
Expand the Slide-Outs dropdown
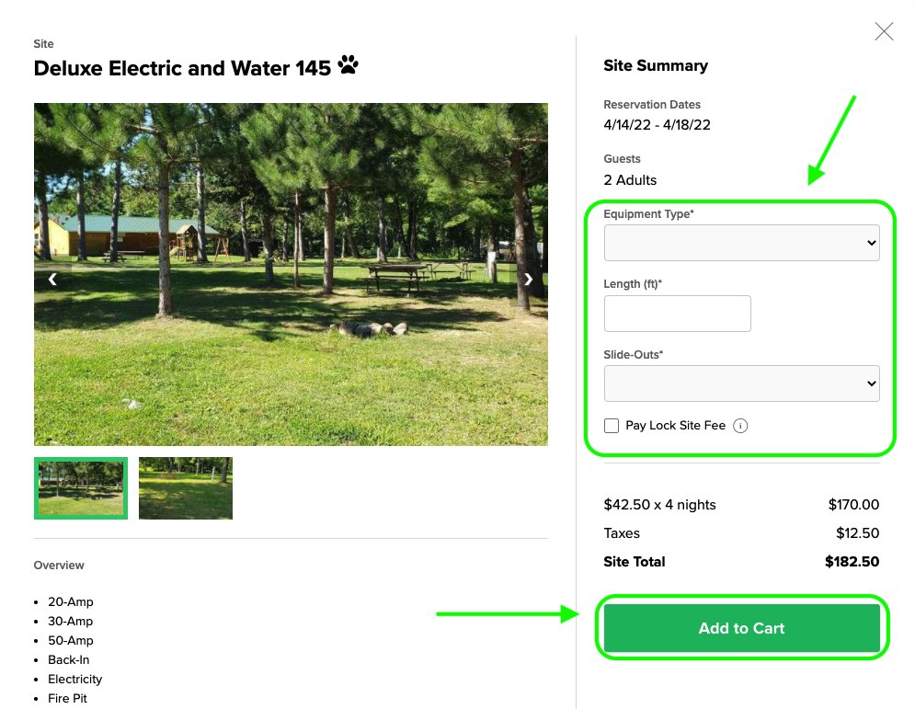point(741,383)
